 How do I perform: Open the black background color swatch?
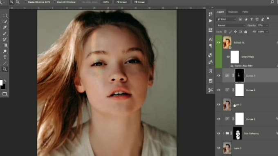3,87
